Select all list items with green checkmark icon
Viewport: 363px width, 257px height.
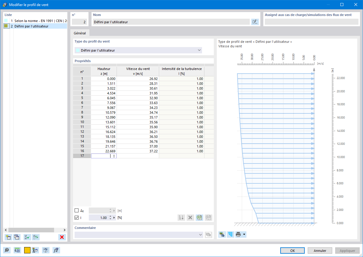coord(27,237)
